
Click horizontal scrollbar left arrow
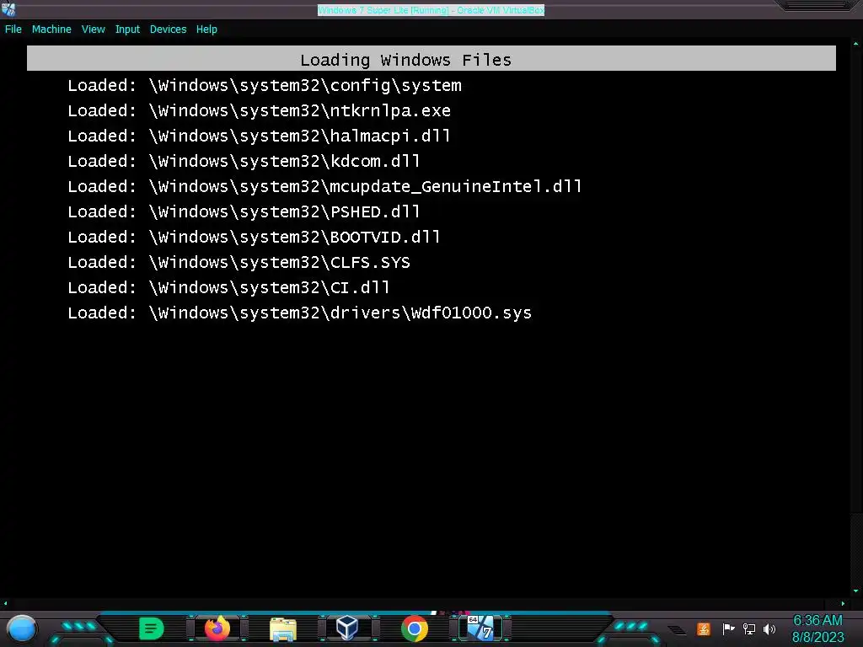tap(6, 603)
